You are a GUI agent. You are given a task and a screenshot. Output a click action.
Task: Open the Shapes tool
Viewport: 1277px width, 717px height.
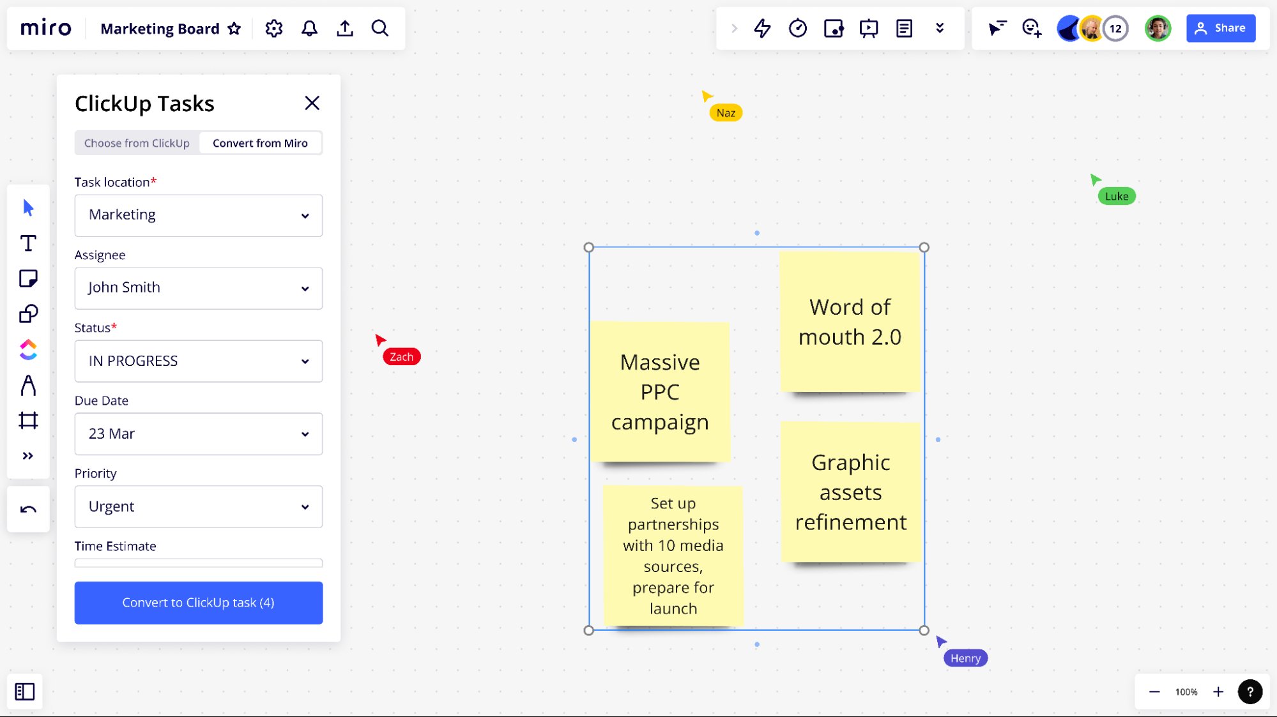tap(28, 313)
